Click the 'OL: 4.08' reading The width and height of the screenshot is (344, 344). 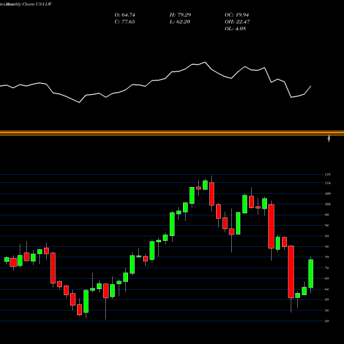[235, 29]
